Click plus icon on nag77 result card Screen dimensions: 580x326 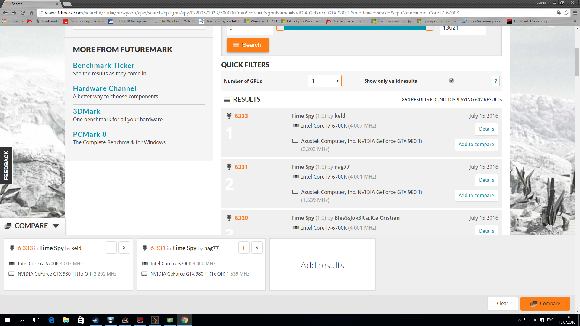click(244, 248)
